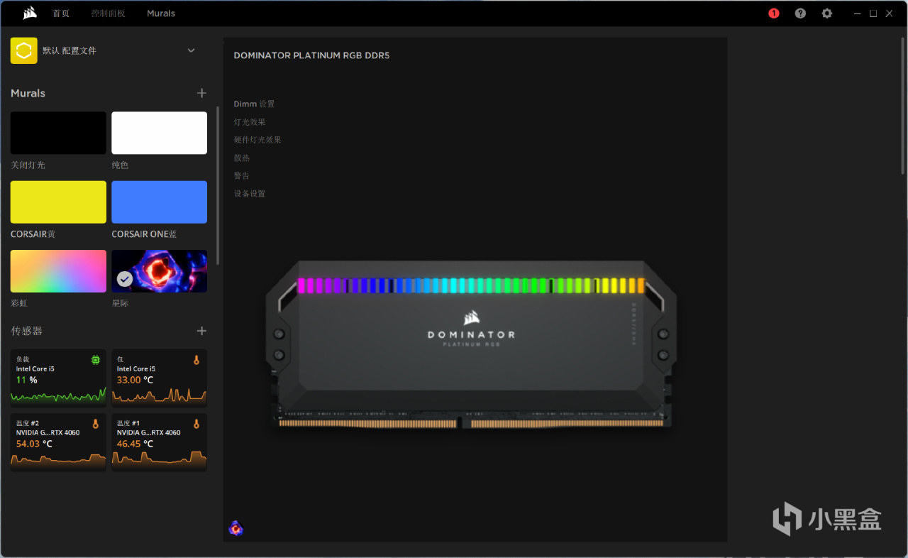Click the Corsair sails logo in title bar

coord(30,13)
